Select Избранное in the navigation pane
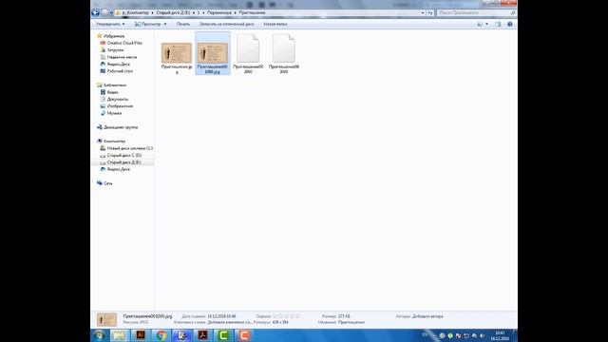Screen dimensions: 608x342 114,36
